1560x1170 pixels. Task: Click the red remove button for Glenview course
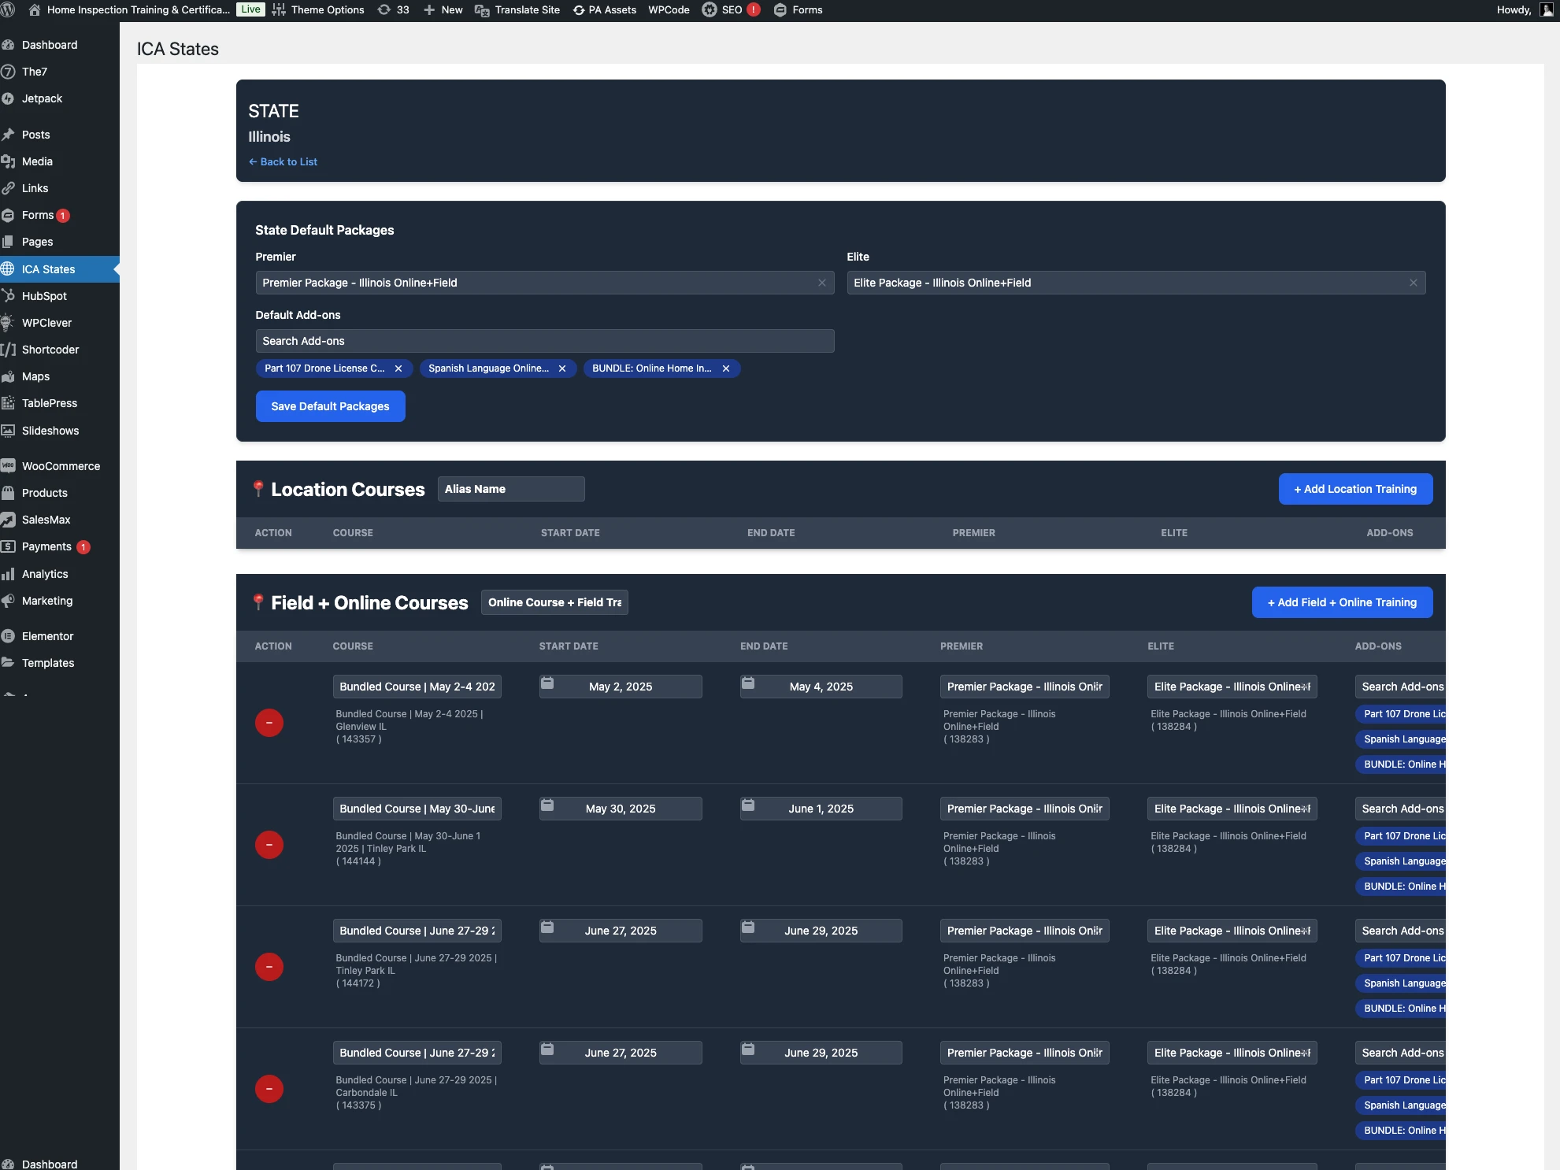coord(269,723)
